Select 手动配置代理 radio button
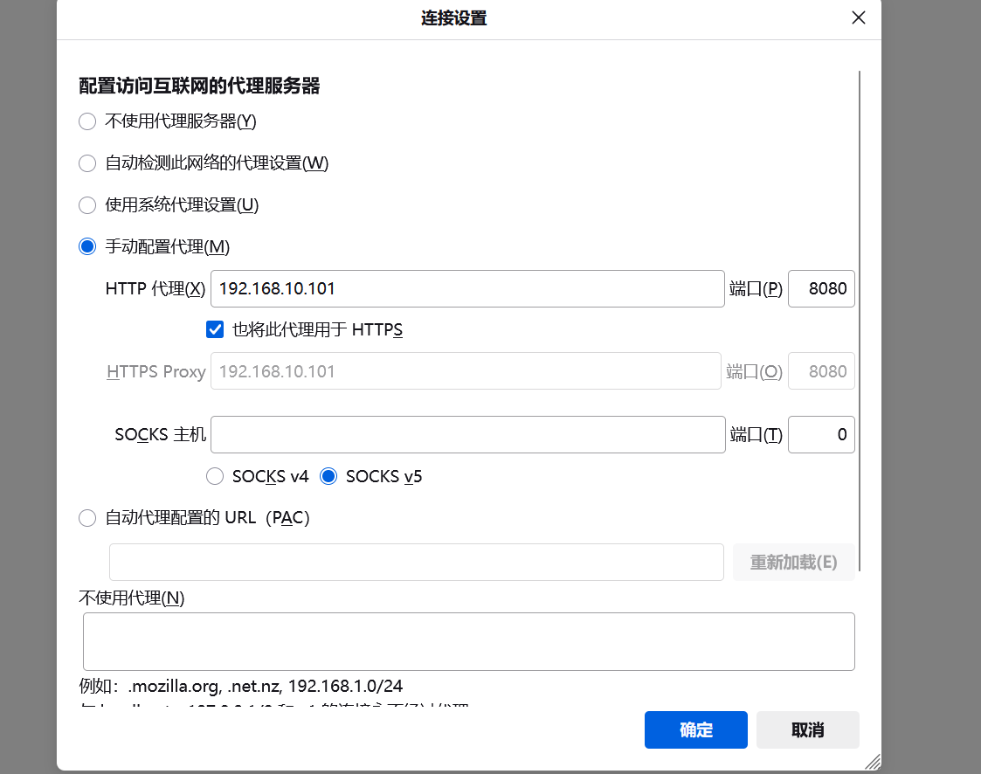981x774 pixels. click(x=87, y=246)
